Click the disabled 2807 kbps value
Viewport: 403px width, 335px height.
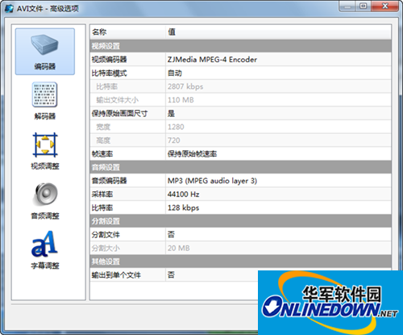tap(185, 86)
